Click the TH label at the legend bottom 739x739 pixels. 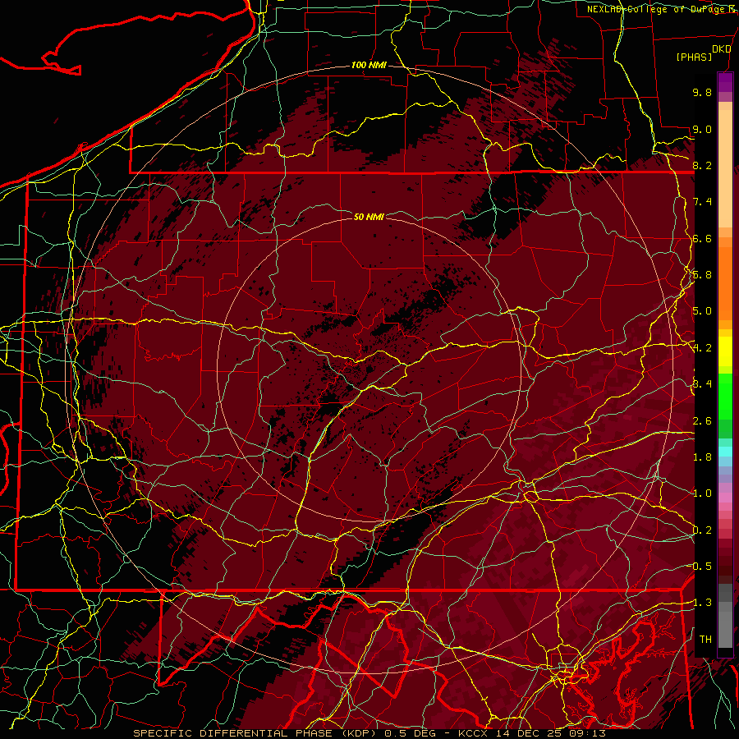[705, 639]
